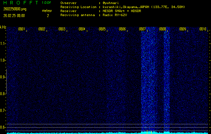Click the observer name @yuhmari
This screenshot has height=134, width=211.
[111, 3]
